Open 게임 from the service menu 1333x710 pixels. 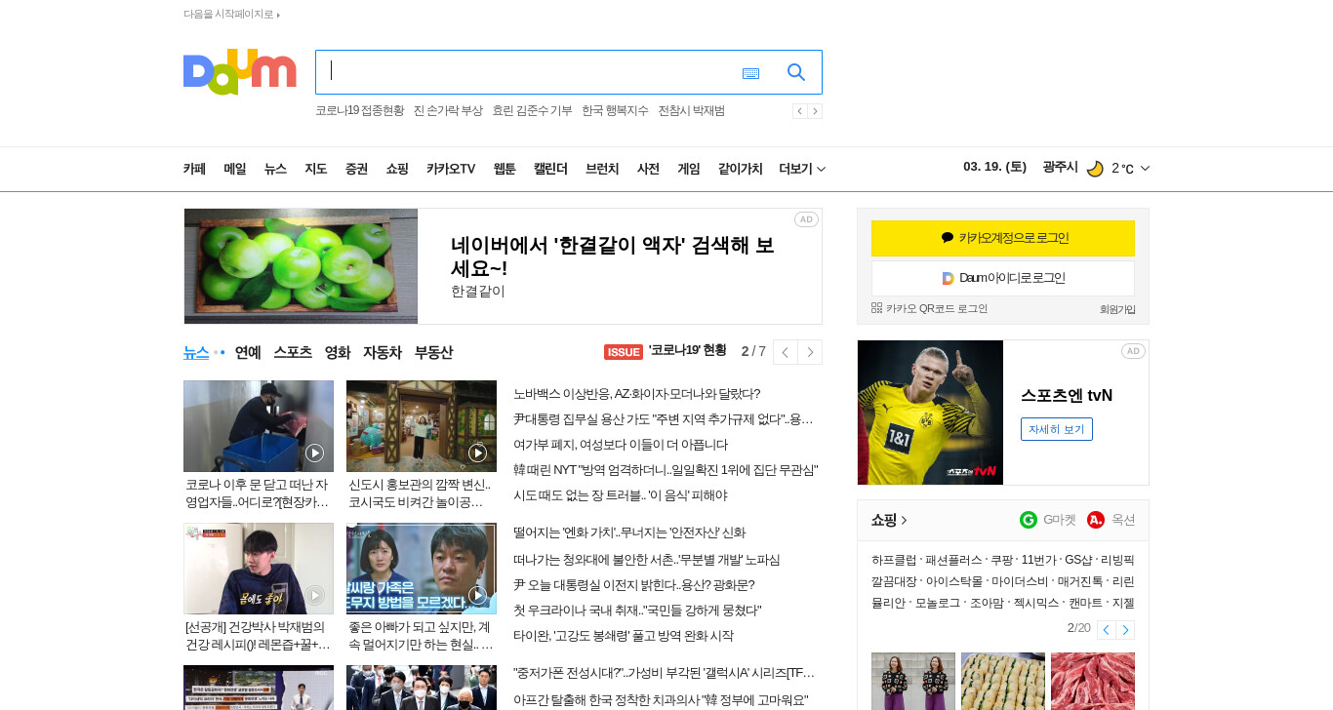click(689, 169)
